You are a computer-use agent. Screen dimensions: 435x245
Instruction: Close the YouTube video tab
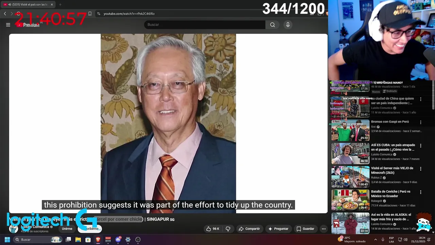pos(52,4)
